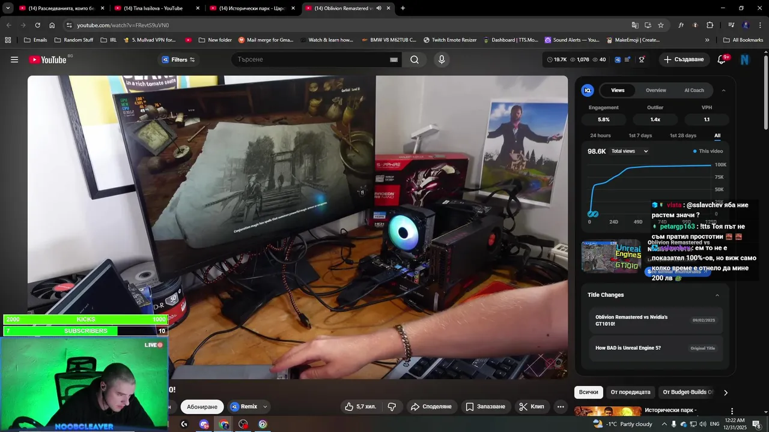Screen dimensions: 769x432
Task: Select the All time range
Action: click(x=717, y=136)
